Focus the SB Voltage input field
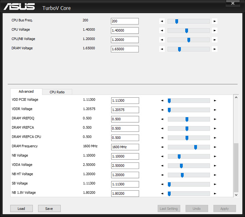The width and height of the screenshot is (245, 217). [125, 184]
